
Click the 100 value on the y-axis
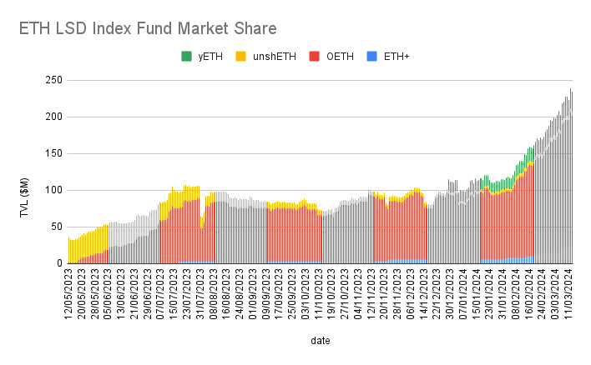[54, 190]
